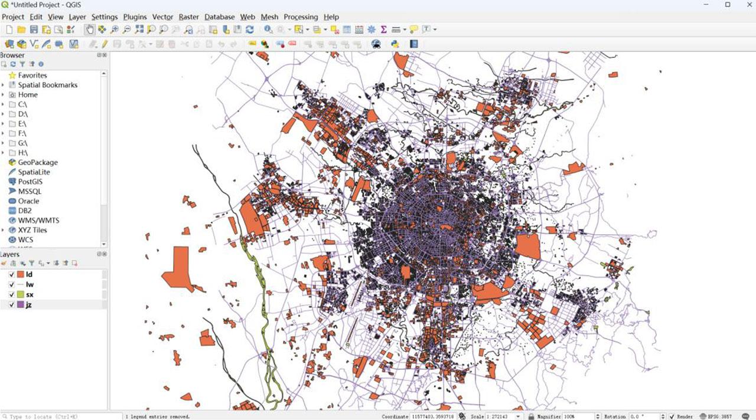The height and width of the screenshot is (420, 756).
Task: Open the Python Console icon
Action: pos(395,44)
